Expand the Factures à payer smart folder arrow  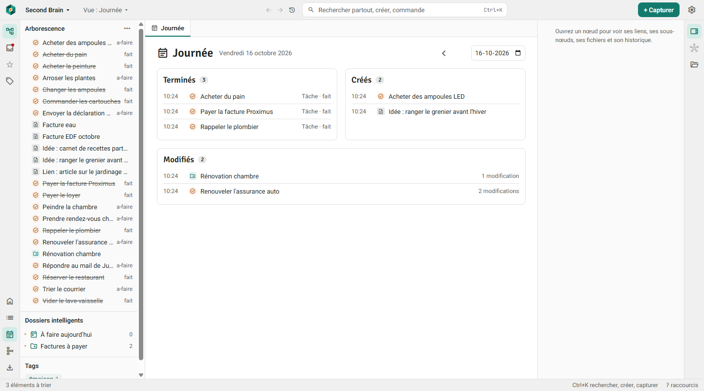25,346
